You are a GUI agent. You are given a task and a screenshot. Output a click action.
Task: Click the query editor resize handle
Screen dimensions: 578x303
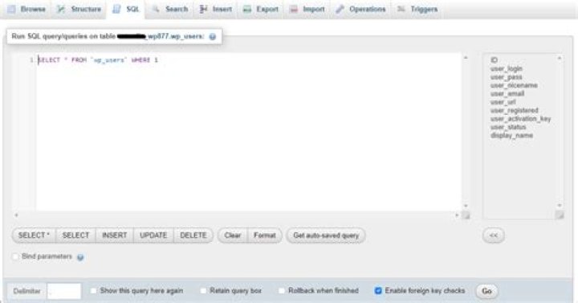[466, 215]
